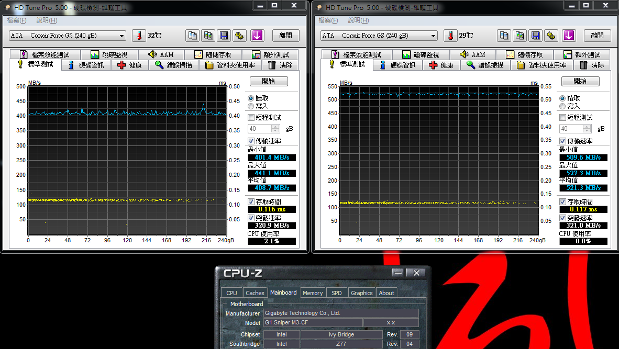Click copy-to-clipboard icon in left HD Tune window

pyautogui.click(x=192, y=36)
